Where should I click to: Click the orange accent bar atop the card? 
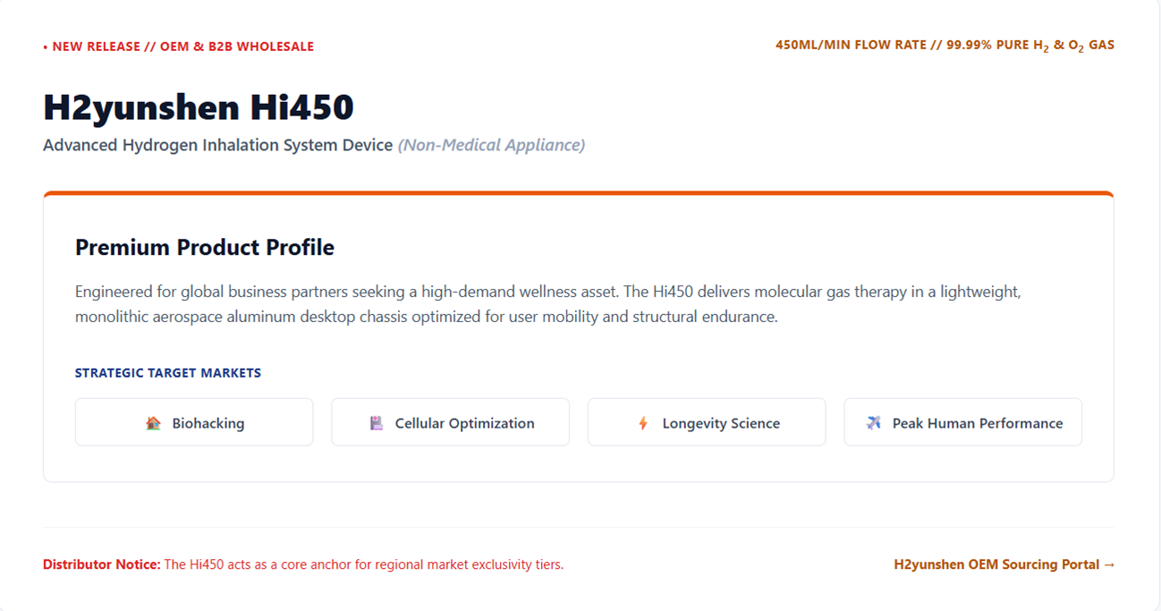579,193
